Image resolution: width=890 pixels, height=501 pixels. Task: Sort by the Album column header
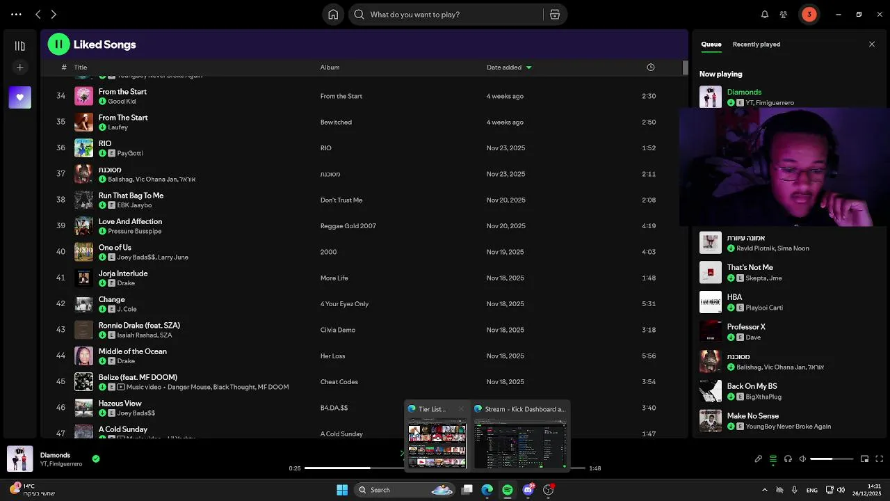tap(330, 67)
